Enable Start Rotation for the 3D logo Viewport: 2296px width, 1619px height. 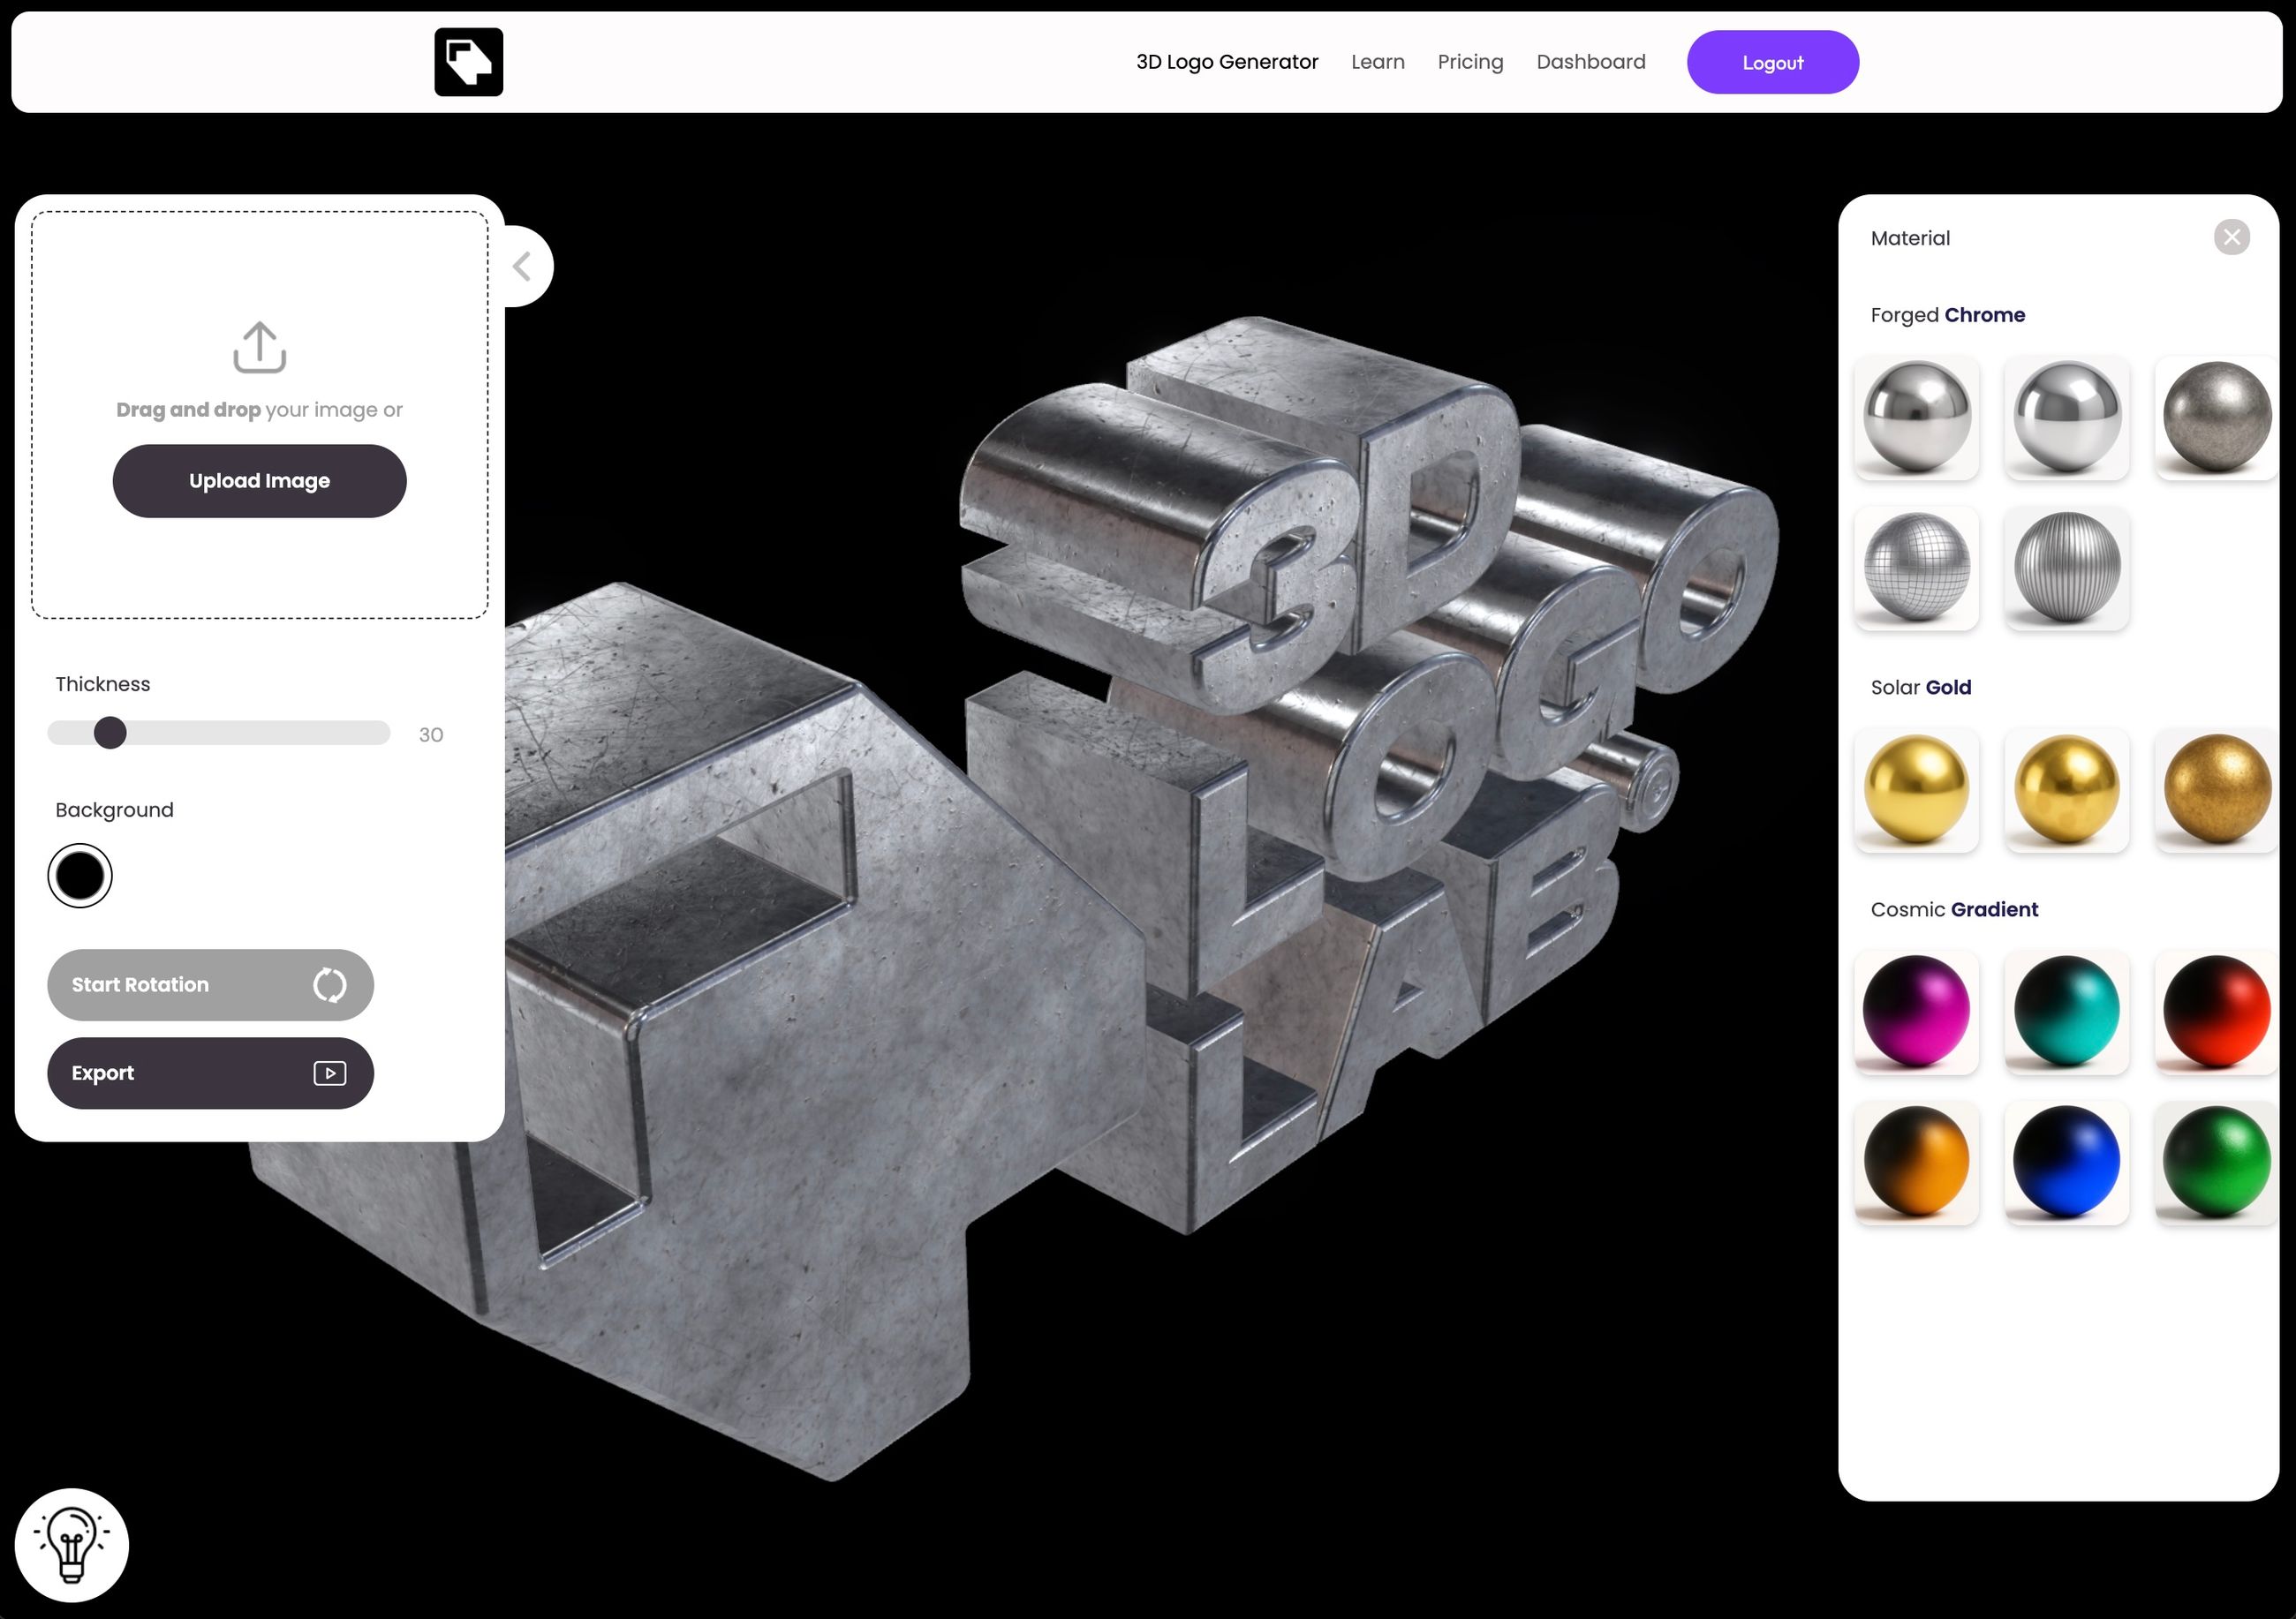pyautogui.click(x=180, y=984)
